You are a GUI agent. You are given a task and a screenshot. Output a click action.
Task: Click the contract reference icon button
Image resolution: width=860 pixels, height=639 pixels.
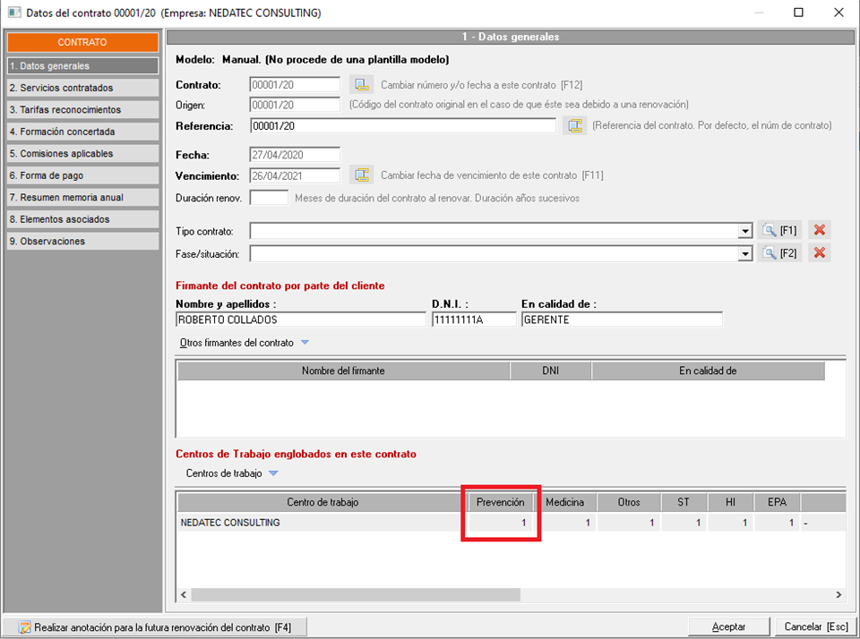(574, 126)
